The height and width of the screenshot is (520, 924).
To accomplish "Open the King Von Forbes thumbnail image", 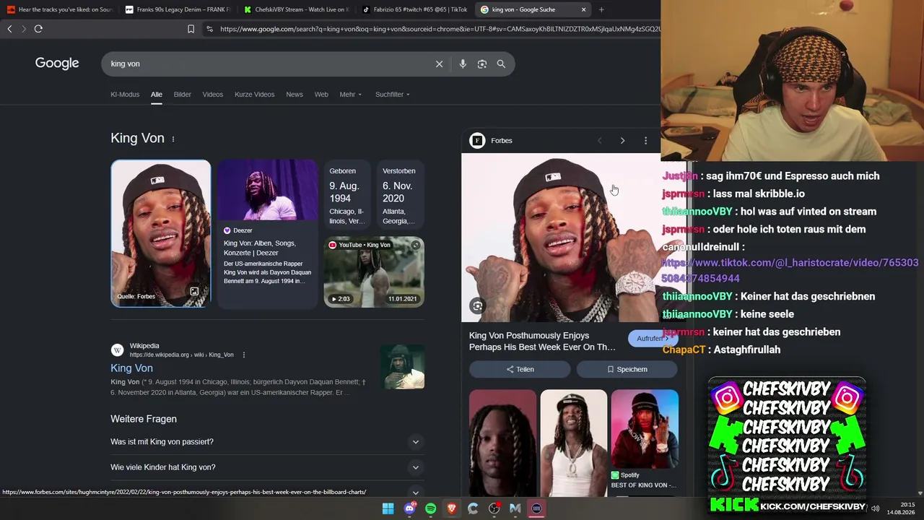I will pos(161,234).
